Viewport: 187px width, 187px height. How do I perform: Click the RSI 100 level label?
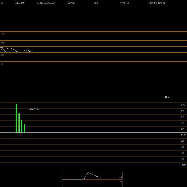click(3, 34)
